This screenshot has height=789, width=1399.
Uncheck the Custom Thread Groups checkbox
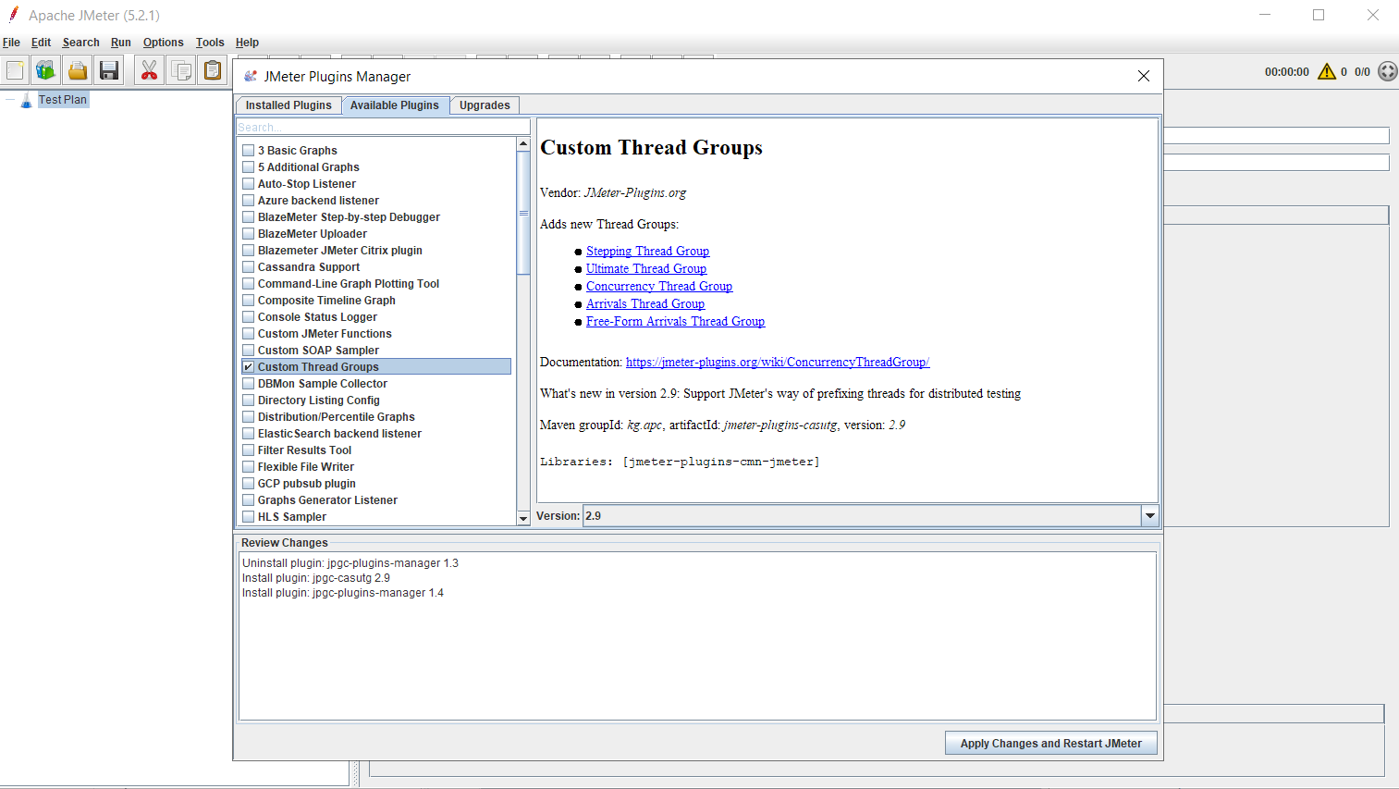(x=248, y=367)
